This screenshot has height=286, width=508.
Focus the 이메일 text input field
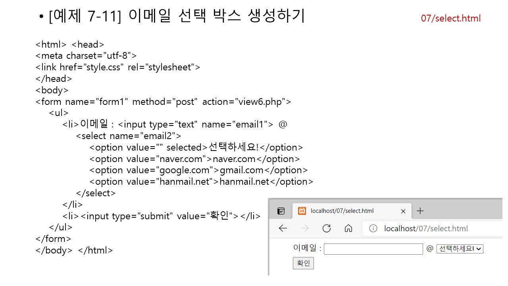(373, 249)
